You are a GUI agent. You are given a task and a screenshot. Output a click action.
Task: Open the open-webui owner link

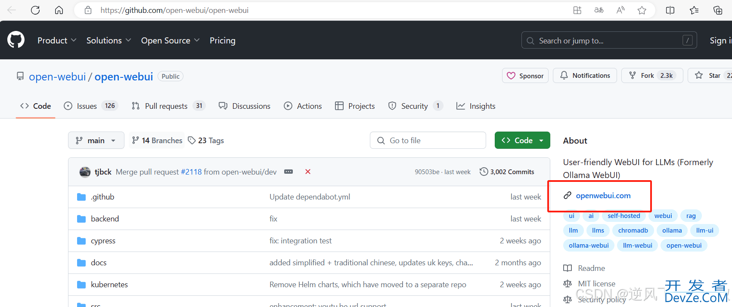(57, 77)
